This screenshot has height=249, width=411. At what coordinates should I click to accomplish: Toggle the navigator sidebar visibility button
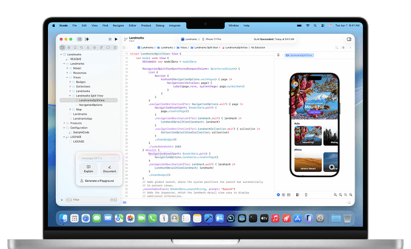(x=80, y=39)
